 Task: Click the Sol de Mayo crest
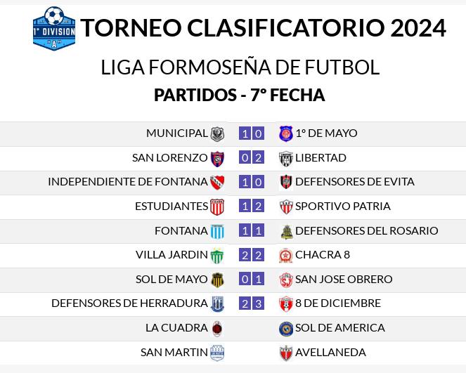point(217,280)
